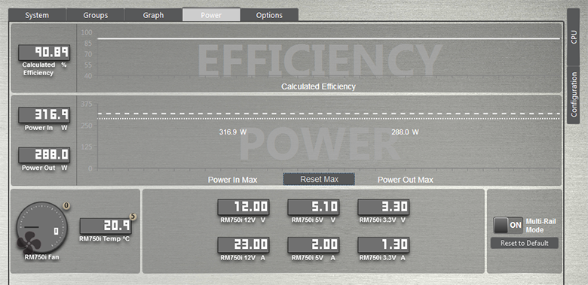Expand the Configuration side panel tab
588x285 pixels.
574,96
